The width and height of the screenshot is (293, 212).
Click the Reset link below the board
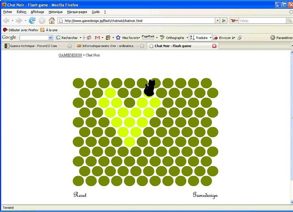80,195
